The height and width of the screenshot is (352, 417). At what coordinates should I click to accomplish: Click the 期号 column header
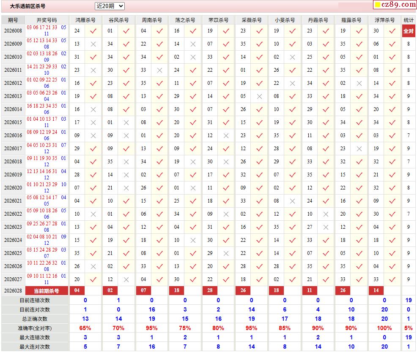click(x=13, y=20)
